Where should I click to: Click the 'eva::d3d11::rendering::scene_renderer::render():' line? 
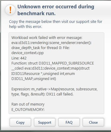[51, 43]
